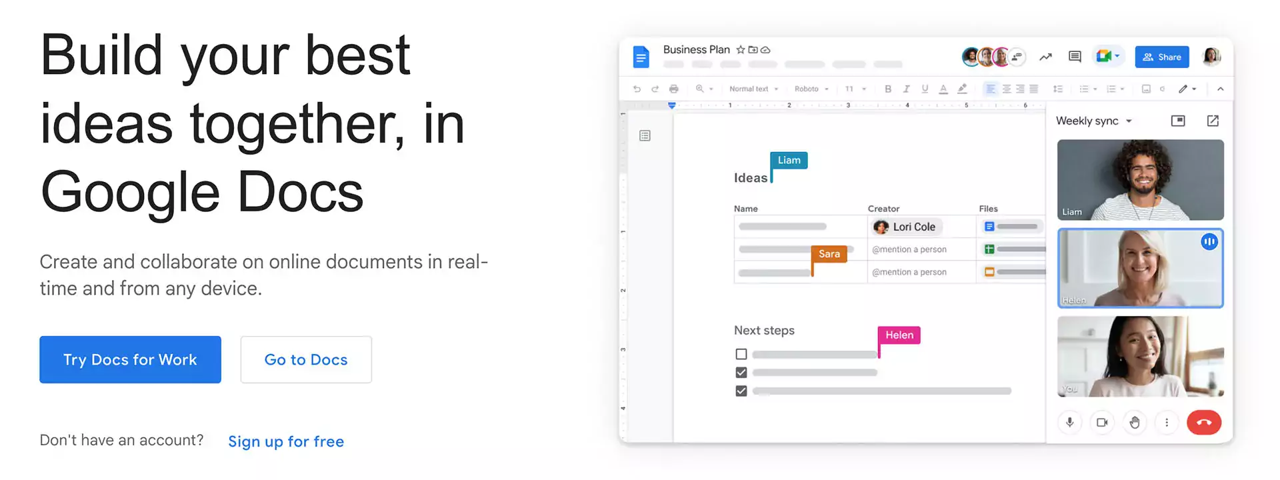
Task: Toggle bold formatting
Action: (888, 89)
